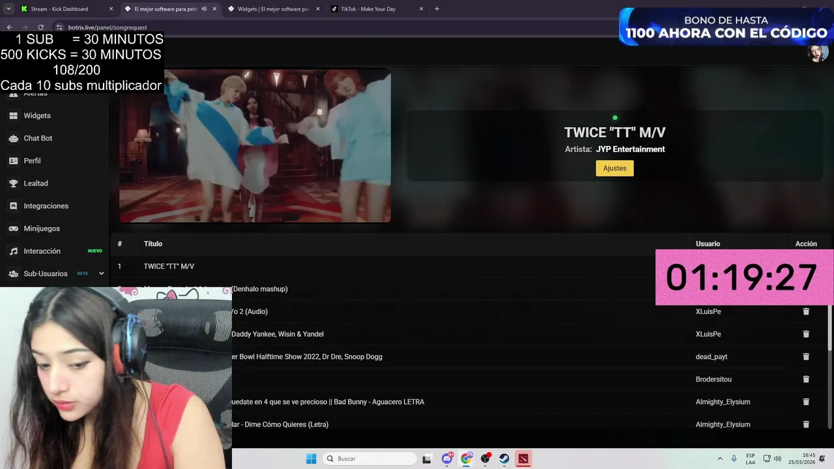Click the Usuario column header
834x469 pixels.
tap(708, 244)
